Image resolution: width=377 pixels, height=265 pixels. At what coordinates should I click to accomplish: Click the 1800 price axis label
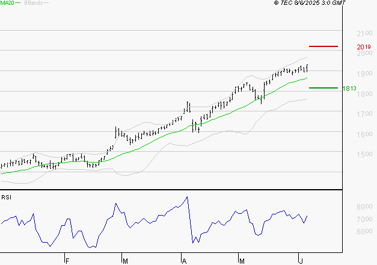[364, 94]
